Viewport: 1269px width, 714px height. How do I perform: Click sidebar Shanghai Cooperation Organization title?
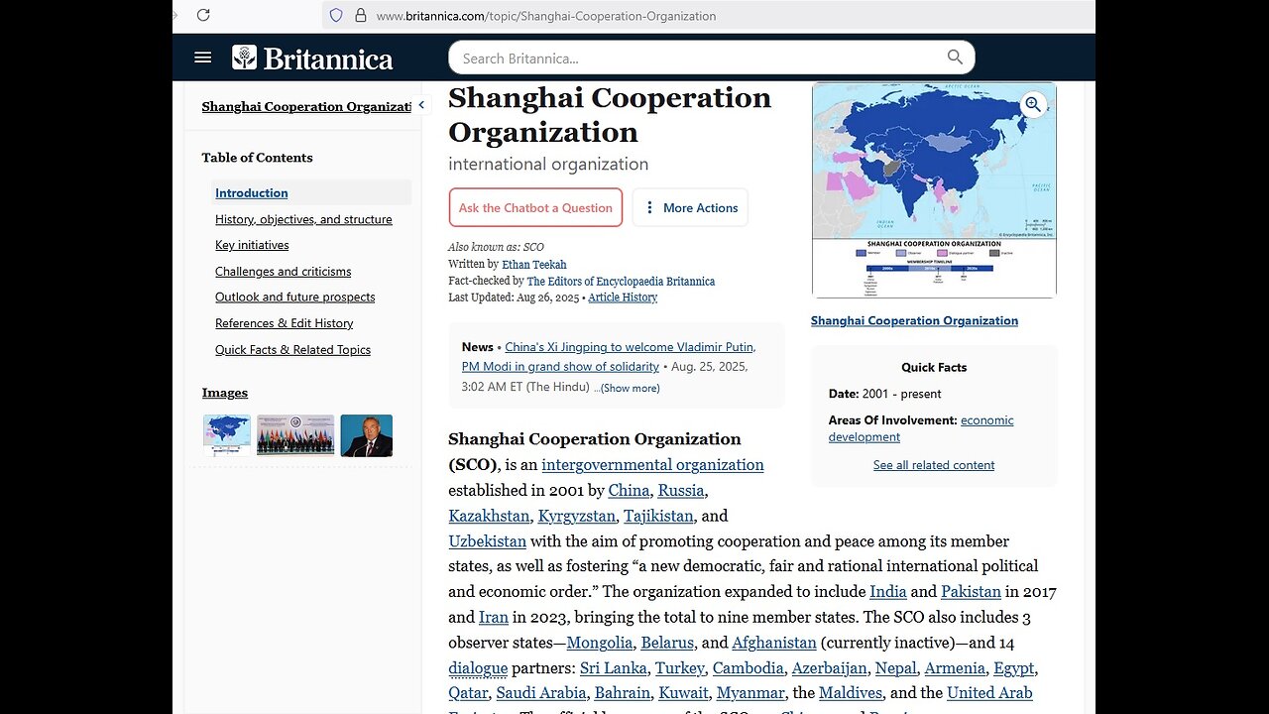(306, 106)
